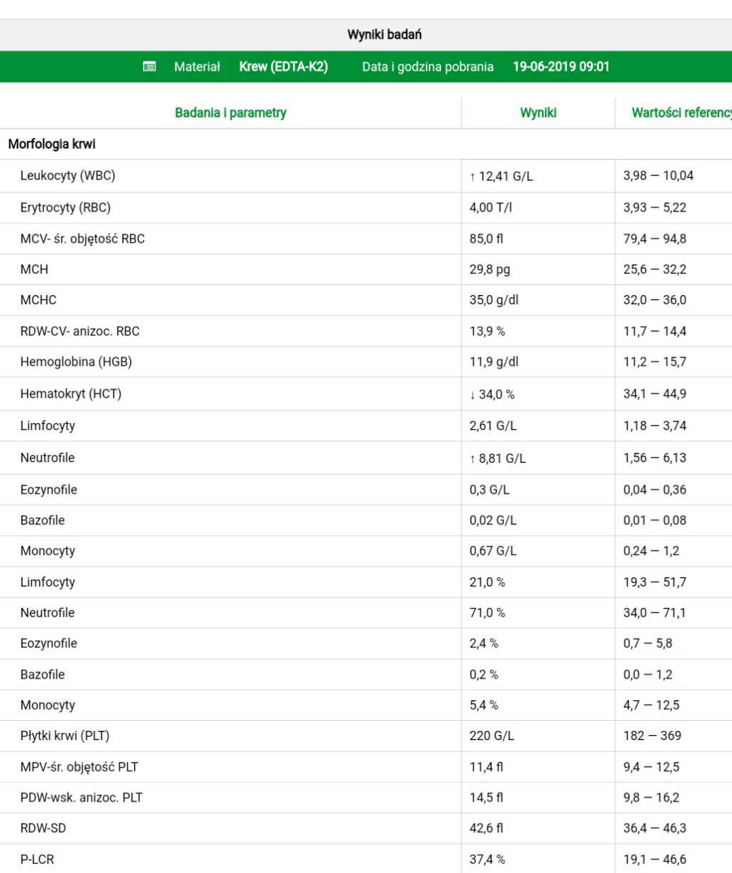Click the Badania i parametry column header
Screen dimensions: 732x873
click(x=230, y=113)
